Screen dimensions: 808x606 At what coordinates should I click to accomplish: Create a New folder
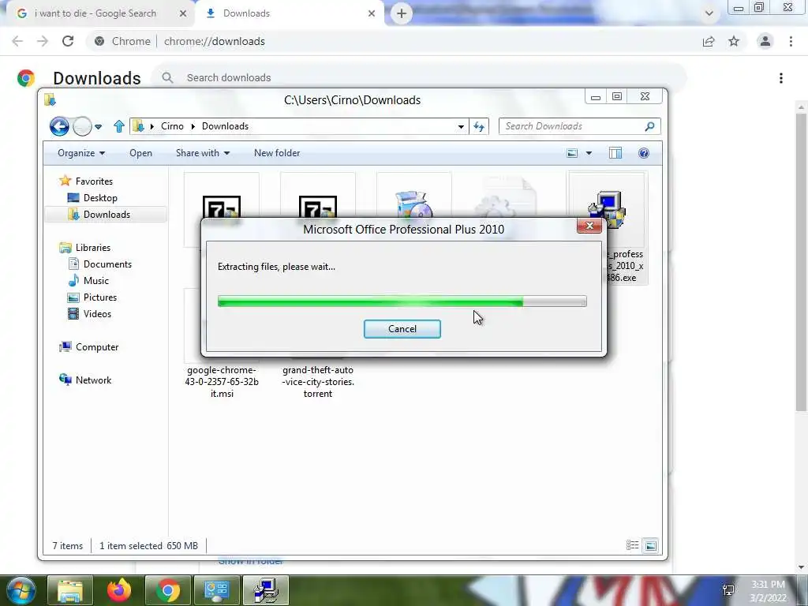tap(277, 153)
